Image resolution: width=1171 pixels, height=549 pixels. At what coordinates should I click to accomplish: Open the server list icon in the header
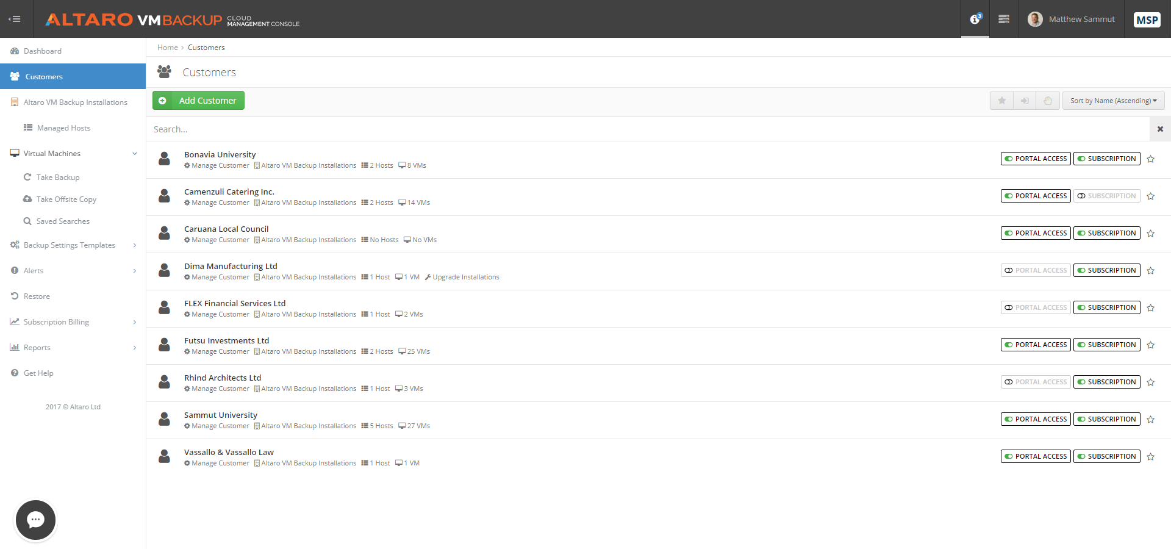(1004, 19)
